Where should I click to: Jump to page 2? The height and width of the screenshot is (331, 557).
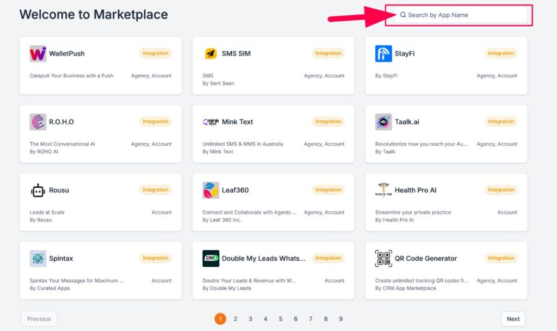235,319
